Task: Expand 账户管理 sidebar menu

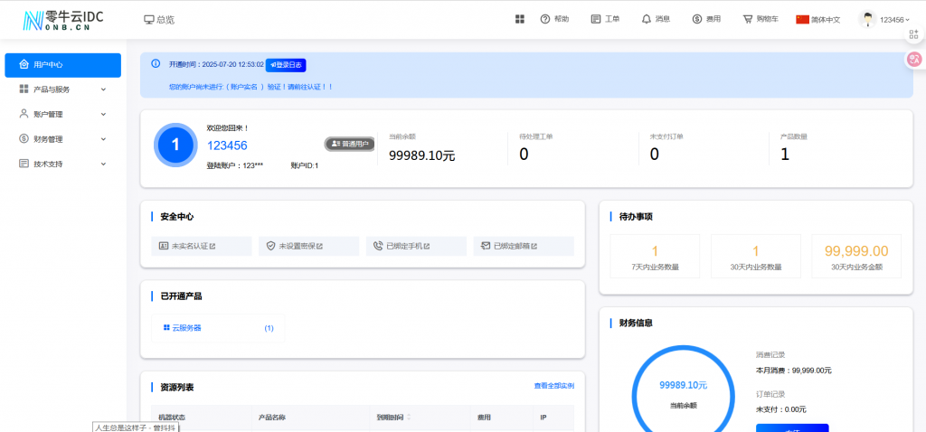Action: pyautogui.click(x=62, y=115)
